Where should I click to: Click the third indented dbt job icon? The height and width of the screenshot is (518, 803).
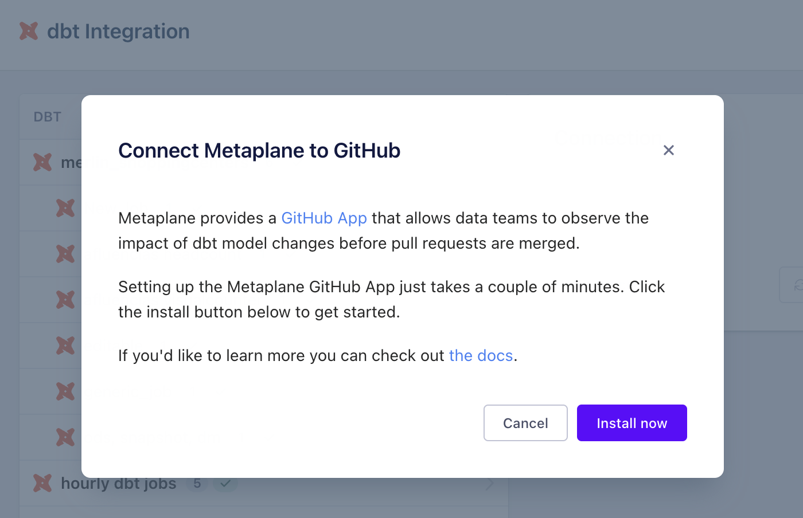coord(65,300)
